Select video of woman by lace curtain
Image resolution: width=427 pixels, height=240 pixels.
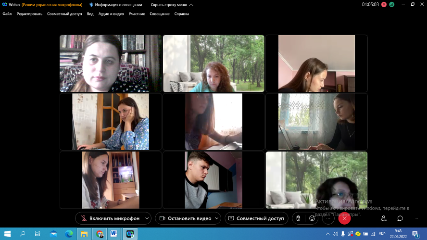pos(316,122)
